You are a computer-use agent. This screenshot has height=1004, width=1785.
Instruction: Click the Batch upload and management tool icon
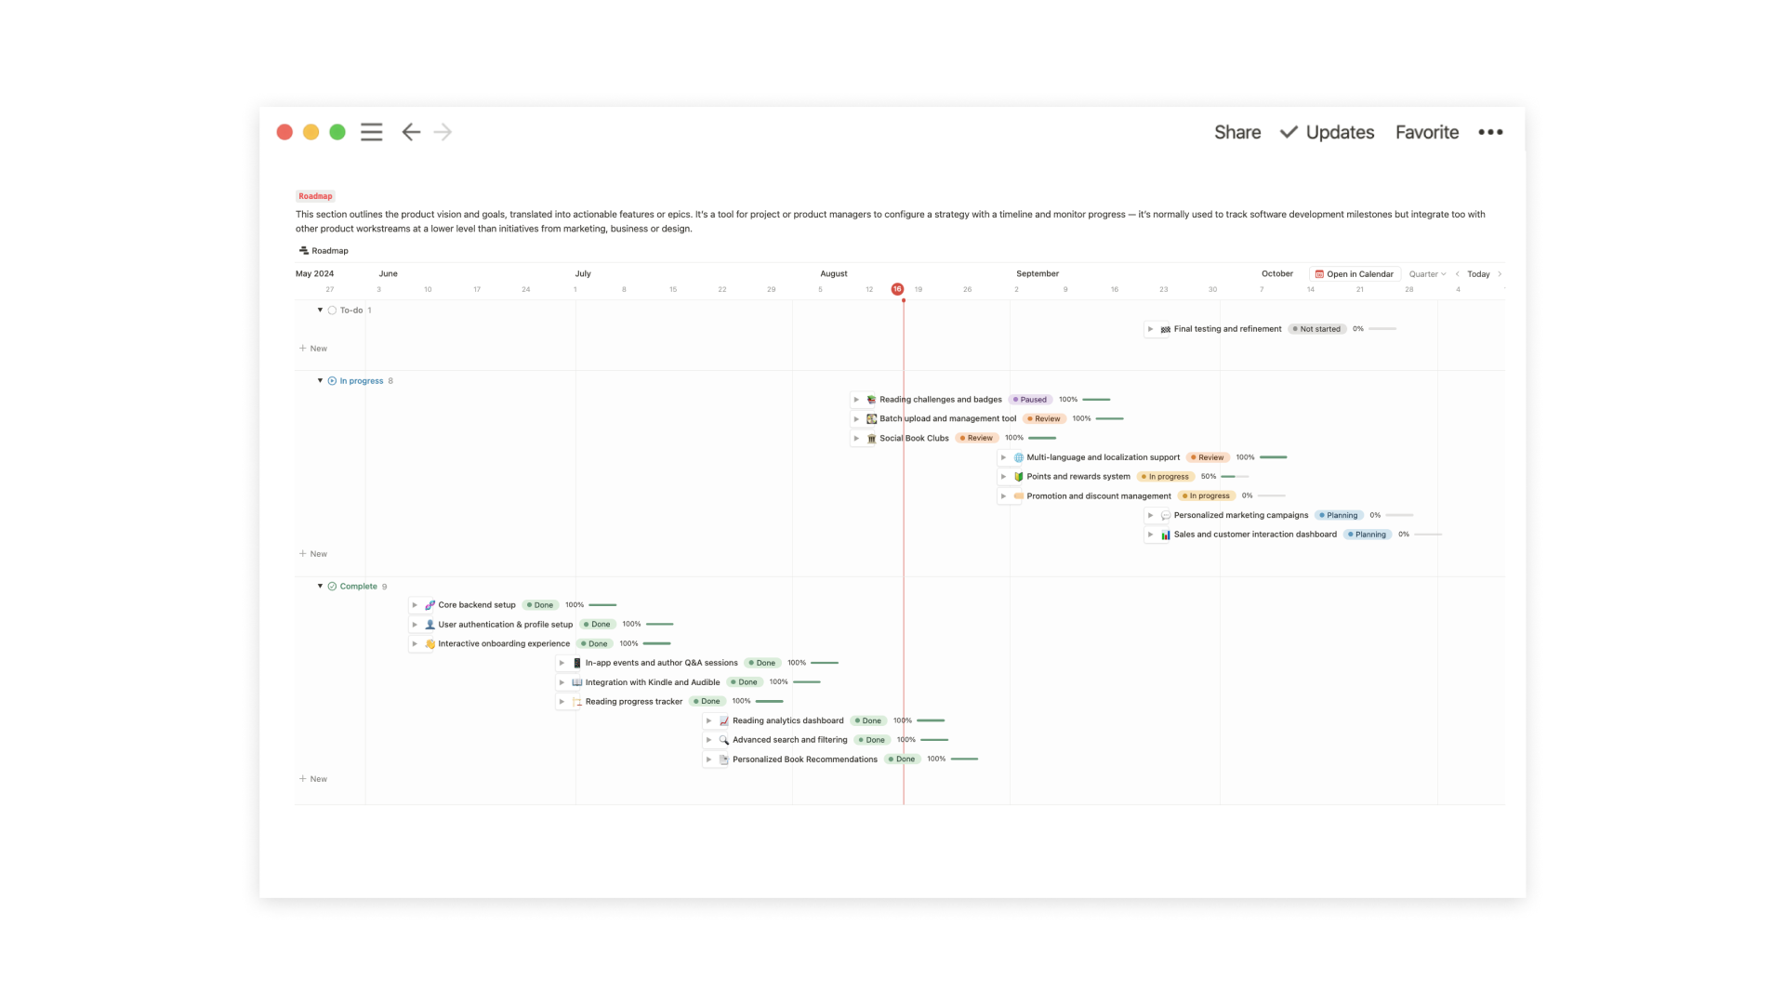click(x=871, y=419)
